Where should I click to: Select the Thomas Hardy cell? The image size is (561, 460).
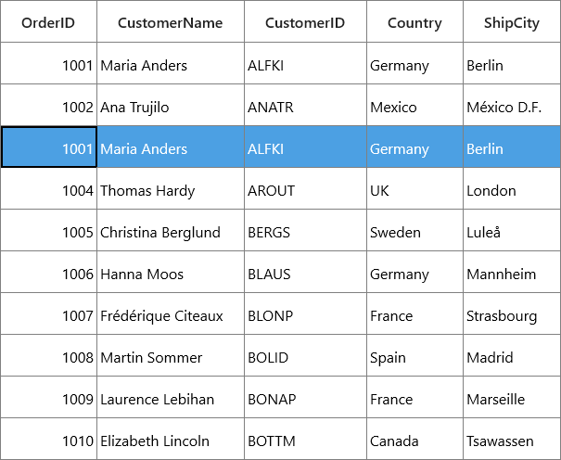[171, 188]
